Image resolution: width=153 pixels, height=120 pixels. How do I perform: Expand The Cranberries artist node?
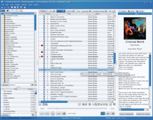(2, 56)
